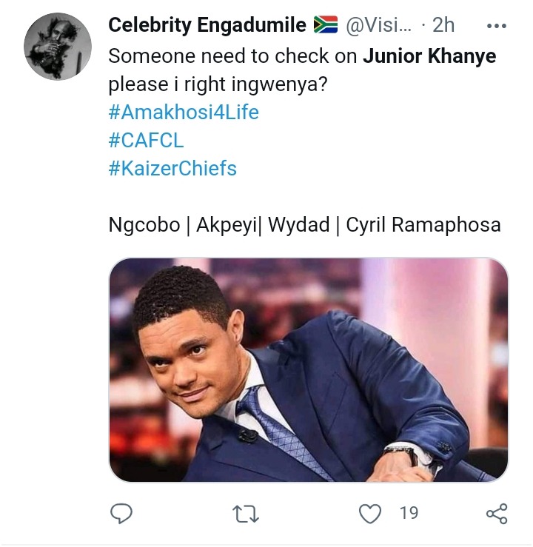Viewport: 533px width, 547px height.
Task: Open the #Amakhosi4Life hashtag
Action: click(x=184, y=113)
